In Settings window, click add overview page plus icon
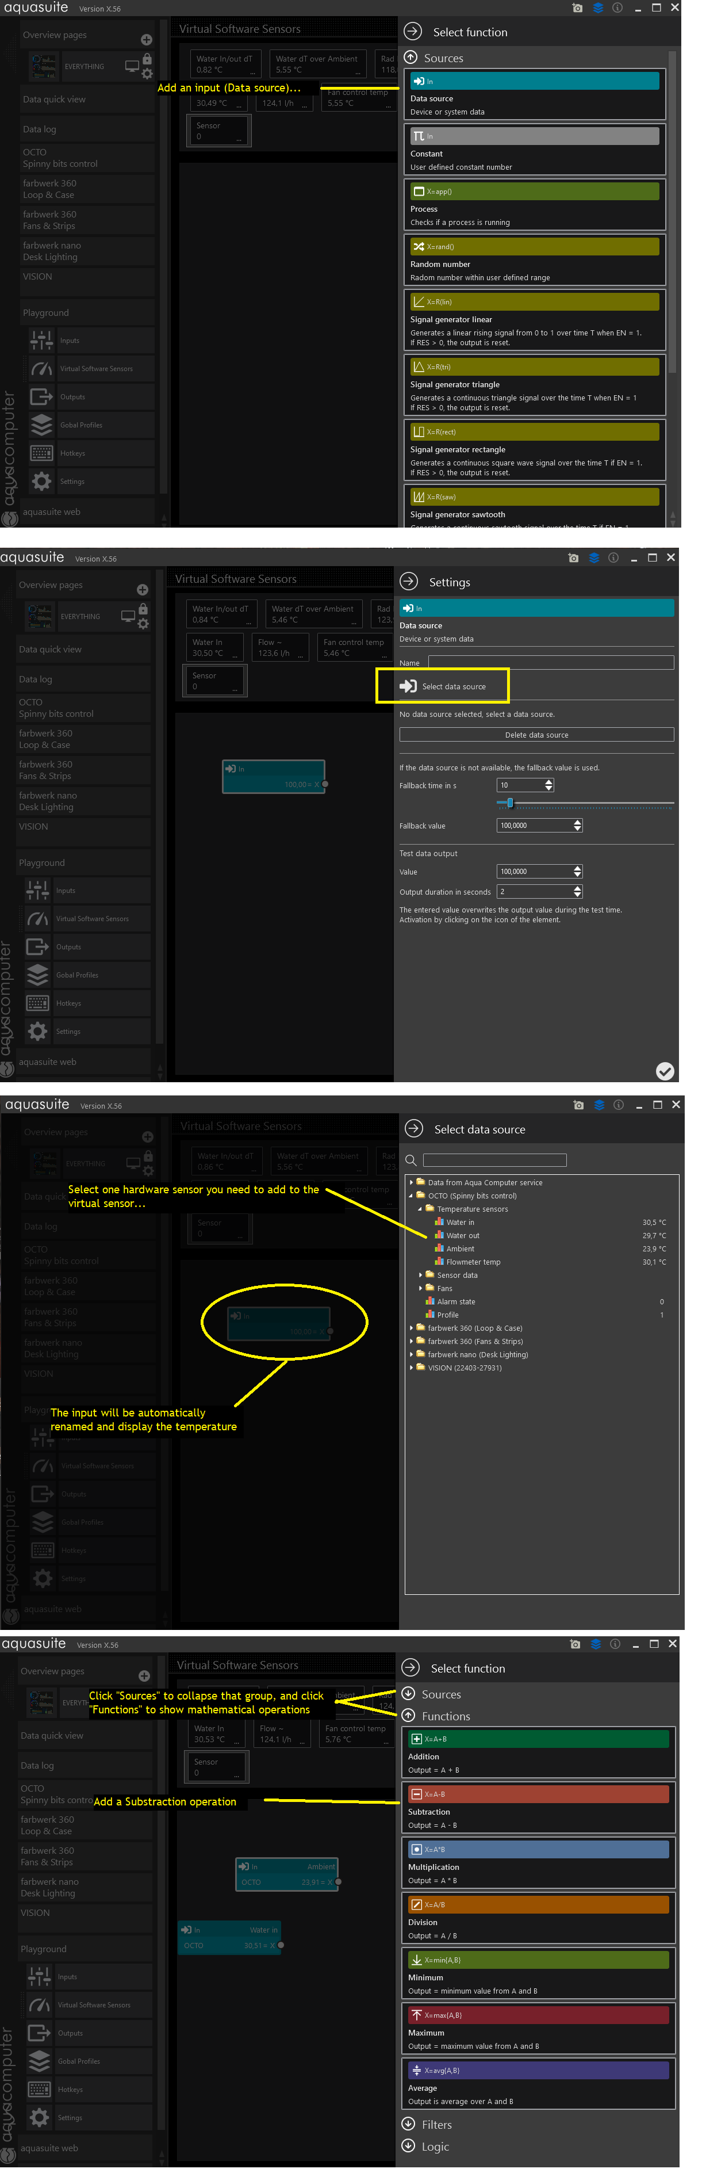 coord(143,589)
